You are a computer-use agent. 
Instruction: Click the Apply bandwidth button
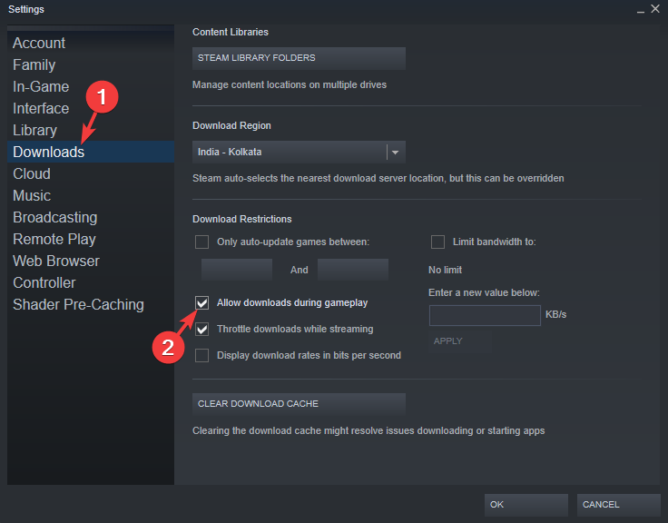[x=459, y=341]
